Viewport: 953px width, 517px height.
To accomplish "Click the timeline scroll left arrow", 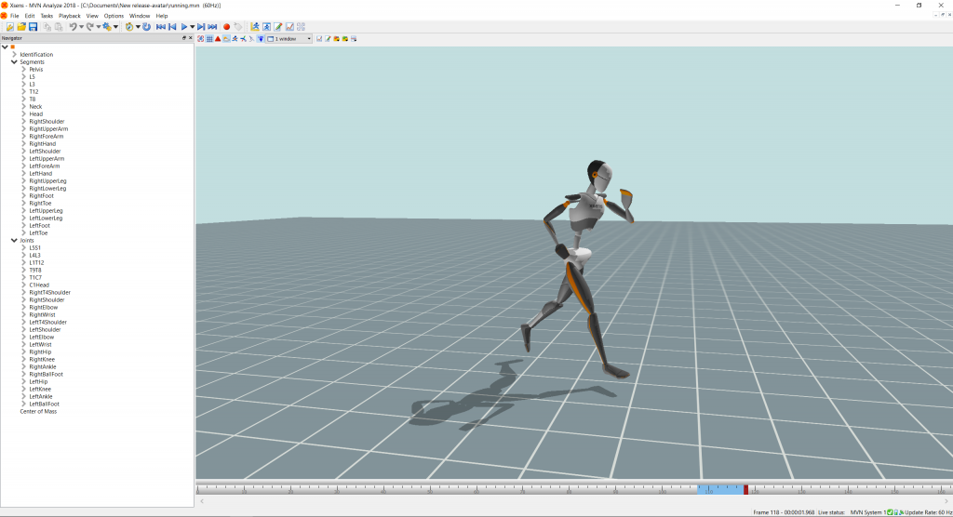I will 202,501.
